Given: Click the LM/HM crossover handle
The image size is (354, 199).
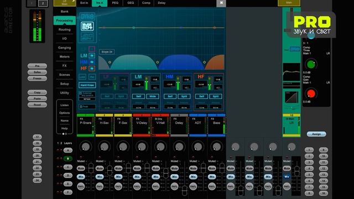Looking at the screenshot, I should point(157,62).
